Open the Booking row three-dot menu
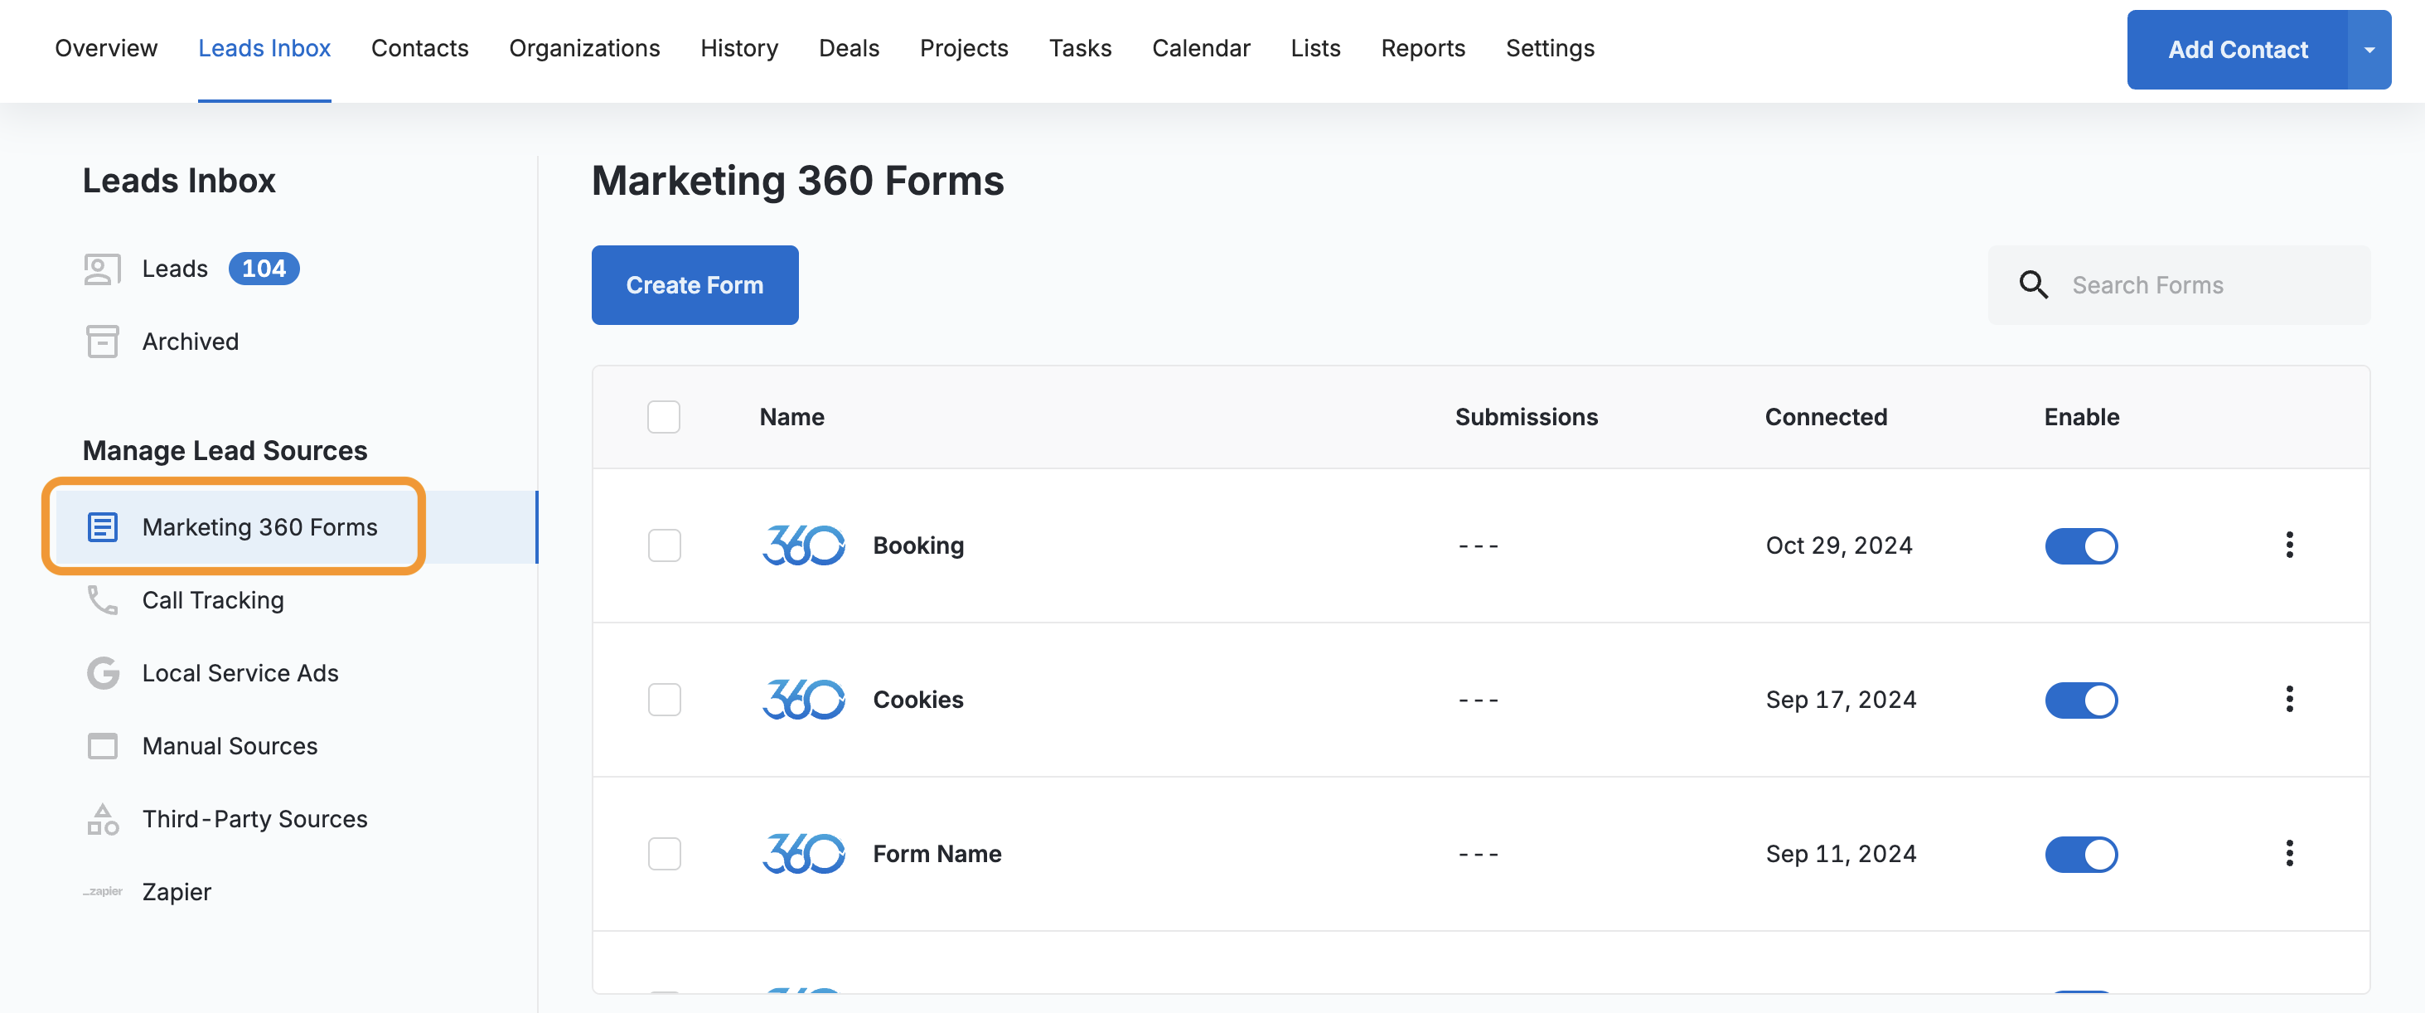 pyautogui.click(x=2288, y=545)
